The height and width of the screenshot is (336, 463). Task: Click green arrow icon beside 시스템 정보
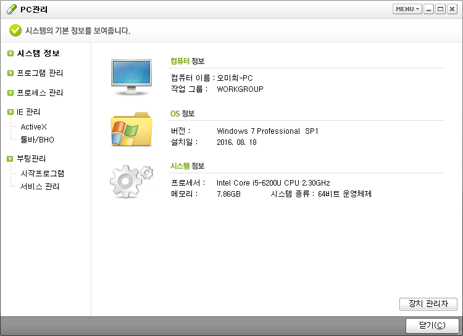pyautogui.click(x=10, y=54)
